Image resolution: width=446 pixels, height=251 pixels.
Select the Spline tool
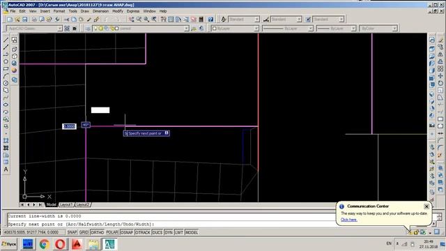[6, 98]
